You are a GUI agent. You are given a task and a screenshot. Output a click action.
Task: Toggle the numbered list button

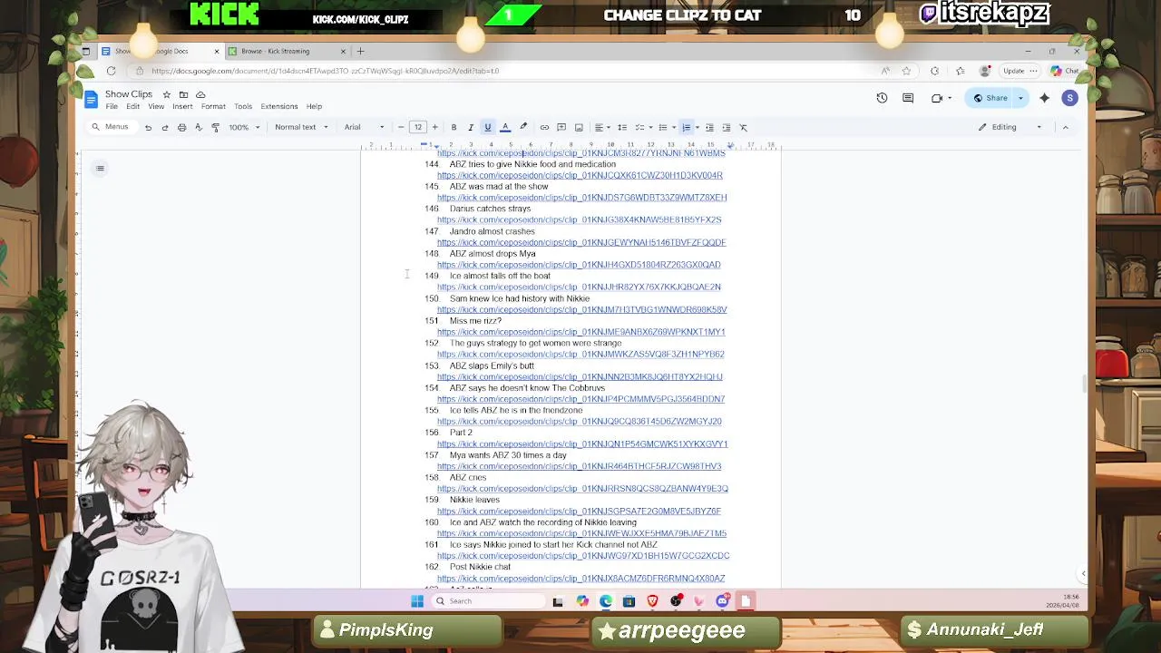coord(687,127)
